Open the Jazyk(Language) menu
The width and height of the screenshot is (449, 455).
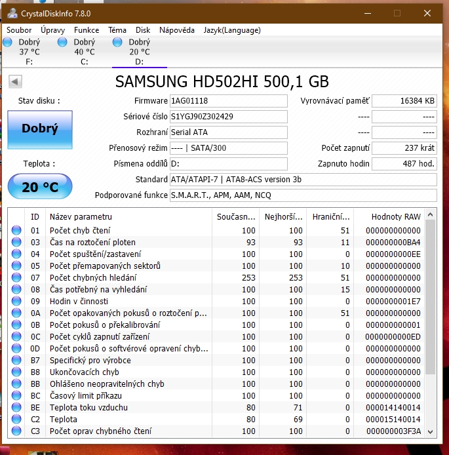tap(232, 30)
